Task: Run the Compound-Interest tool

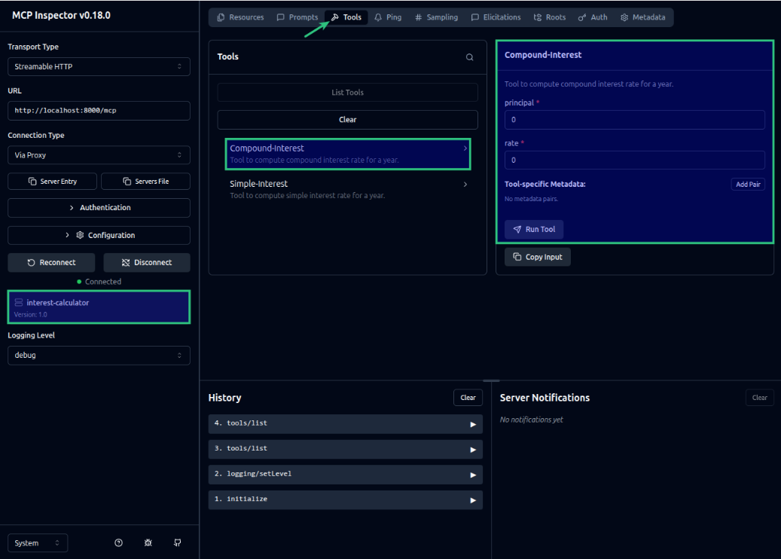Action: [533, 229]
